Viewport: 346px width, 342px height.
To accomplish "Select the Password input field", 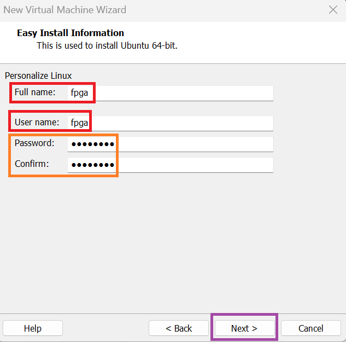I will click(x=171, y=144).
